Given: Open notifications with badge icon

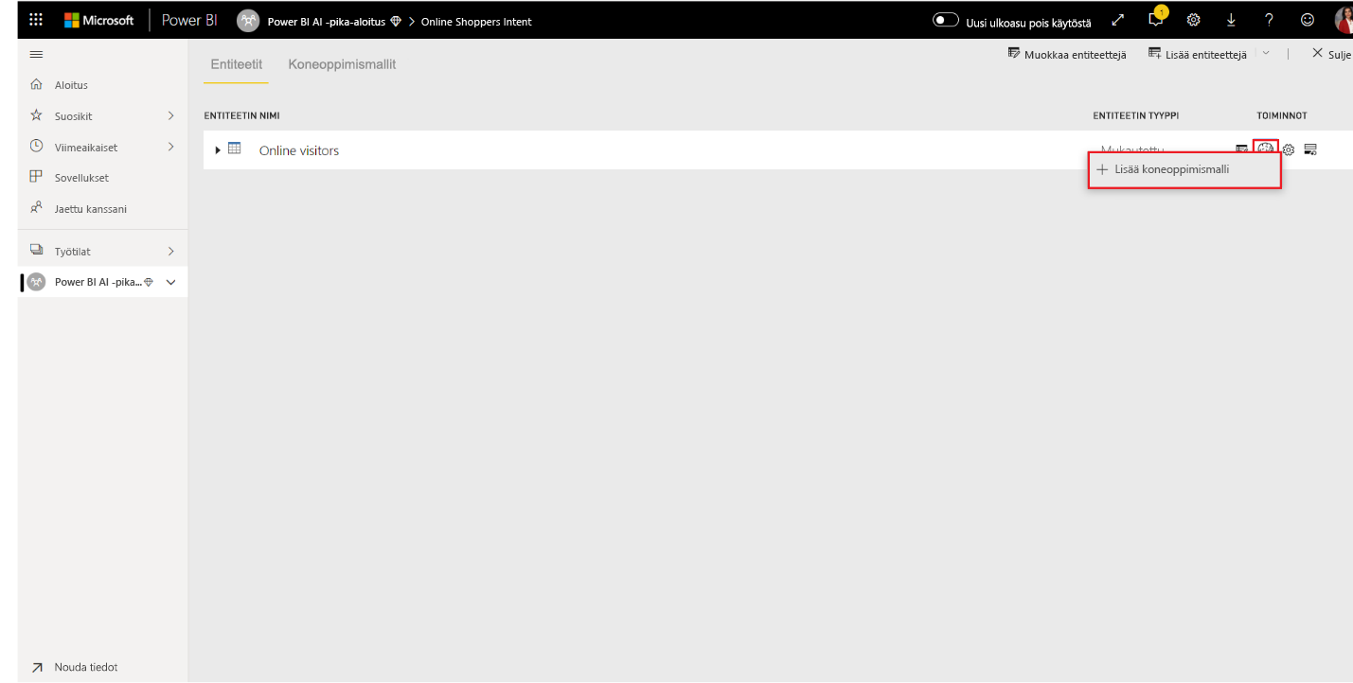Looking at the screenshot, I should (1156, 19).
